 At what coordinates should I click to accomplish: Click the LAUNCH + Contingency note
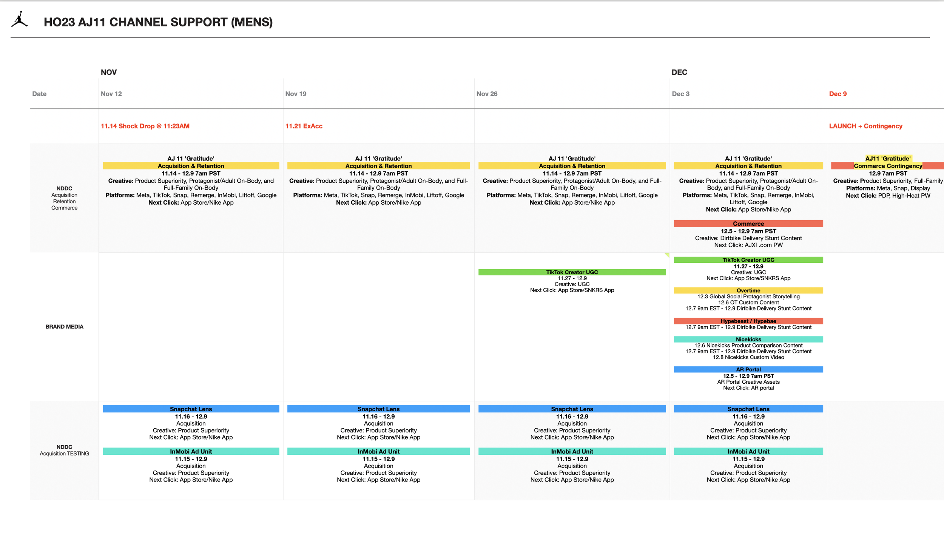tap(866, 126)
